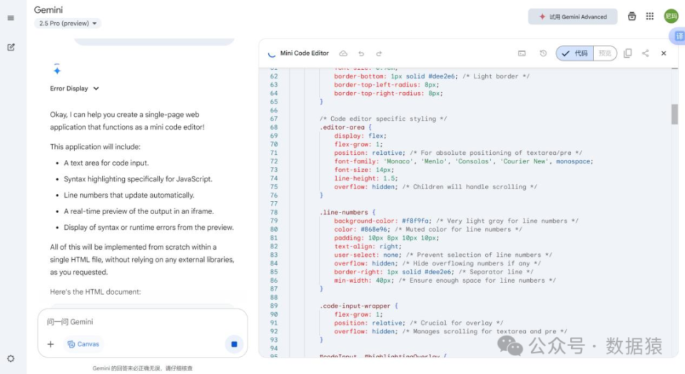Image resolution: width=685 pixels, height=374 pixels.
Task: Expand the Error Display thinking section
Action: click(75, 89)
